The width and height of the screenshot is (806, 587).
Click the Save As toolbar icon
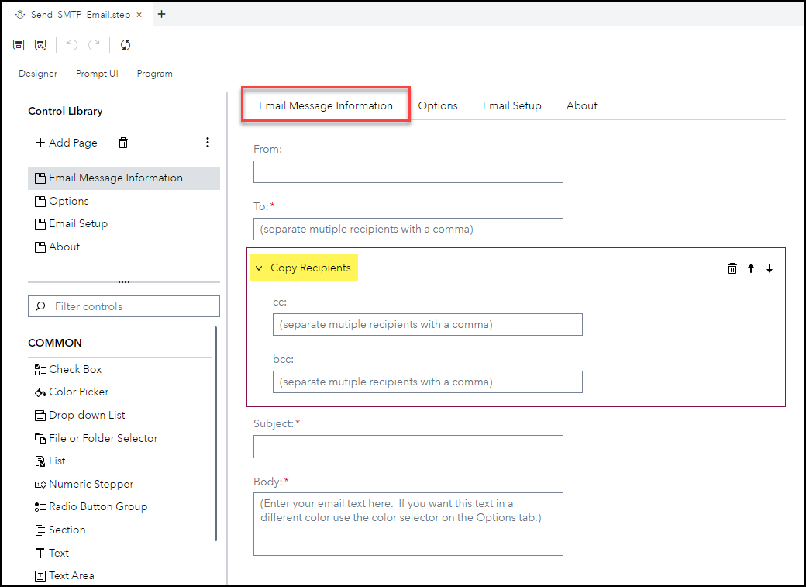tap(40, 44)
